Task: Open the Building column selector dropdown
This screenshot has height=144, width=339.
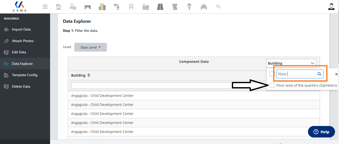Action: (x=291, y=63)
